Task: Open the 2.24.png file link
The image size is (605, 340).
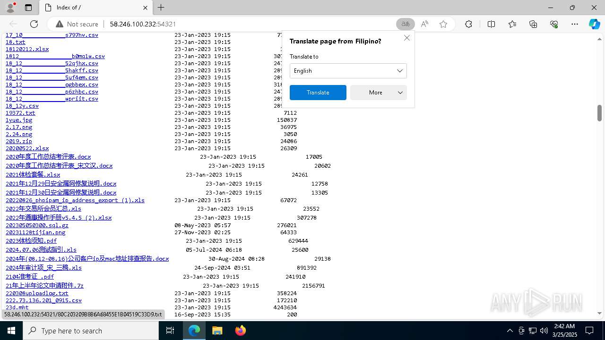Action: point(19,134)
